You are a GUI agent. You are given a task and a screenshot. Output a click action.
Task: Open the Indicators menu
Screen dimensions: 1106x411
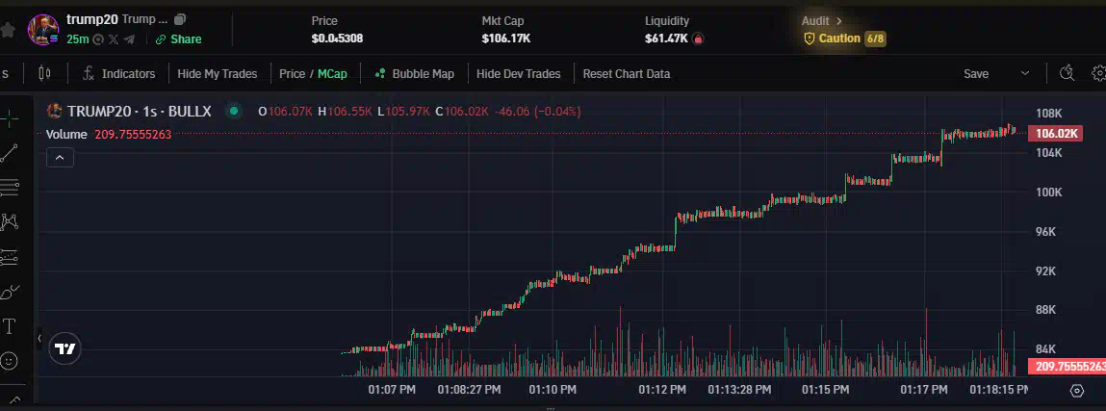118,73
